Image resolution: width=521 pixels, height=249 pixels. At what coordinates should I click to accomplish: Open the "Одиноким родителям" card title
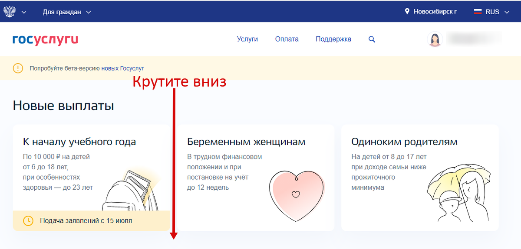pyautogui.click(x=404, y=142)
